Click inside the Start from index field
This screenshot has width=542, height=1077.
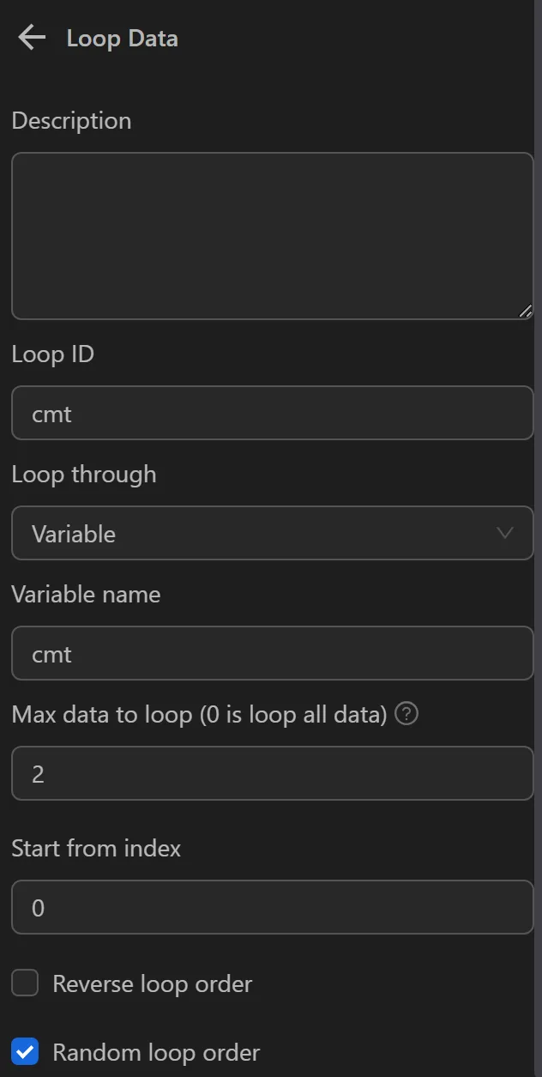click(x=272, y=907)
